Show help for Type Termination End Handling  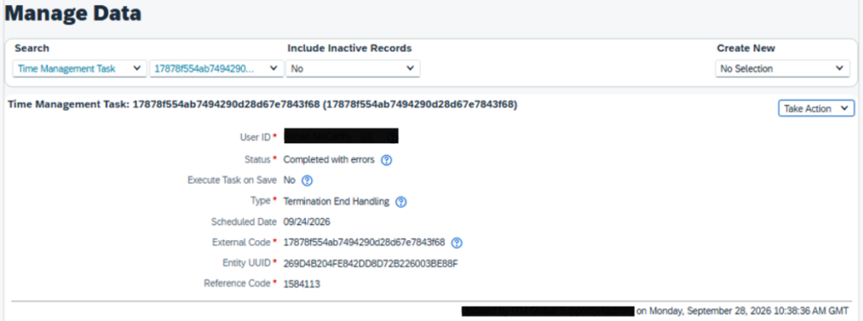[x=401, y=202]
